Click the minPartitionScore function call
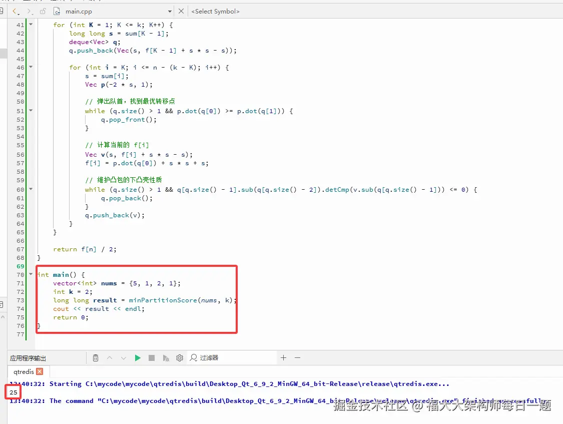The height and width of the screenshot is (424, 563). (163, 300)
